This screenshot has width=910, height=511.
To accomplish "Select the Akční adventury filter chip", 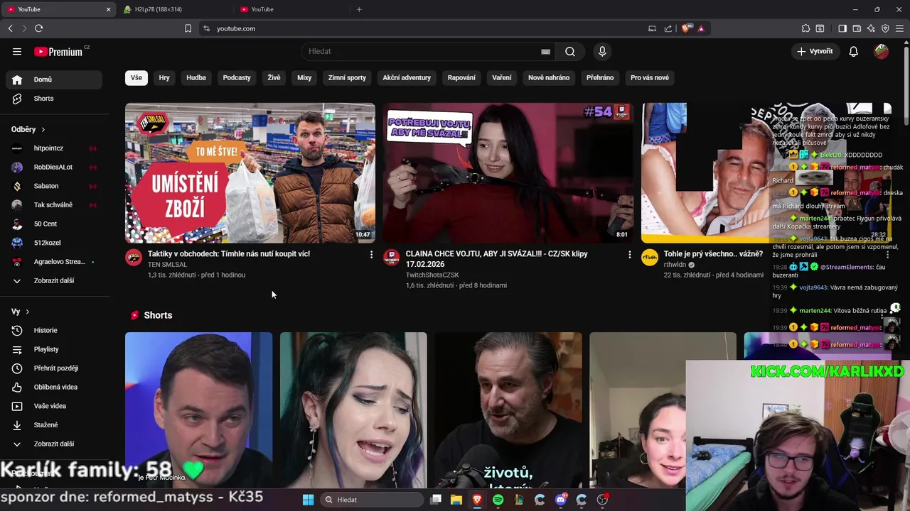I will [x=407, y=77].
